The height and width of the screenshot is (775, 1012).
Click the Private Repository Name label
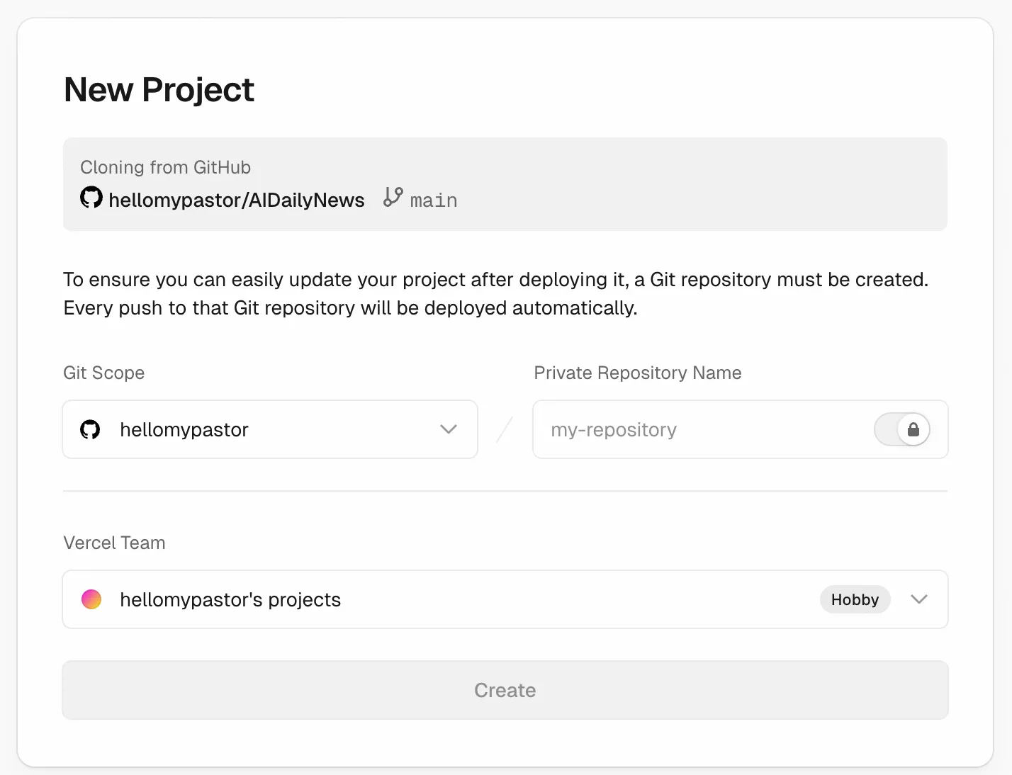click(638, 373)
